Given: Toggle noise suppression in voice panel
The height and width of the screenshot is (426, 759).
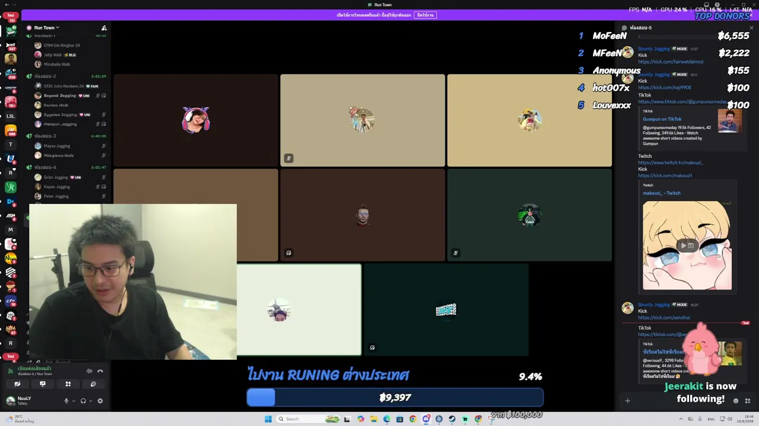Looking at the screenshot, I should (90, 371).
